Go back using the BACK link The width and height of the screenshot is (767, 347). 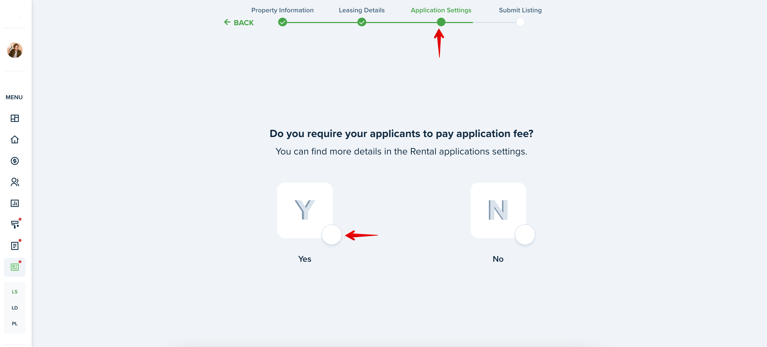point(239,23)
